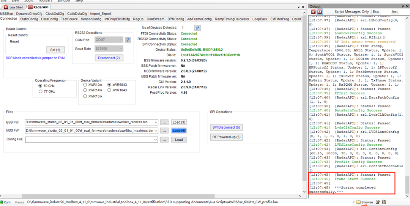Browse for MSS FW file with ... button
410x206 pixels.
tap(164, 131)
